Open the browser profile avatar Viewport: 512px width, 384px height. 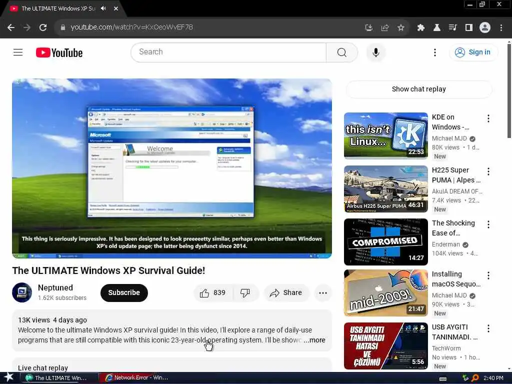point(485,27)
